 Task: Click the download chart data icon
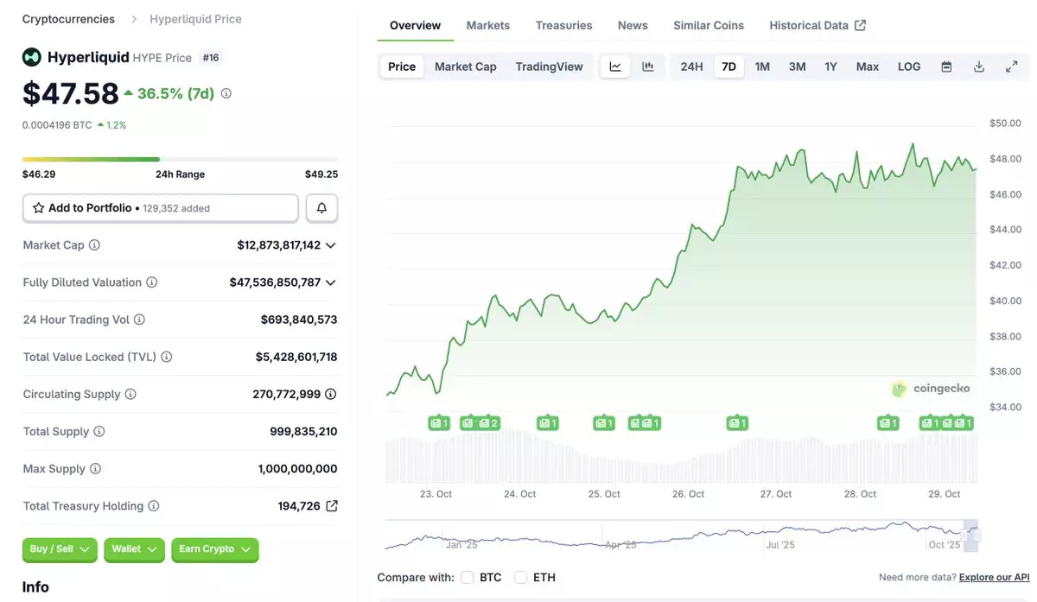point(979,67)
